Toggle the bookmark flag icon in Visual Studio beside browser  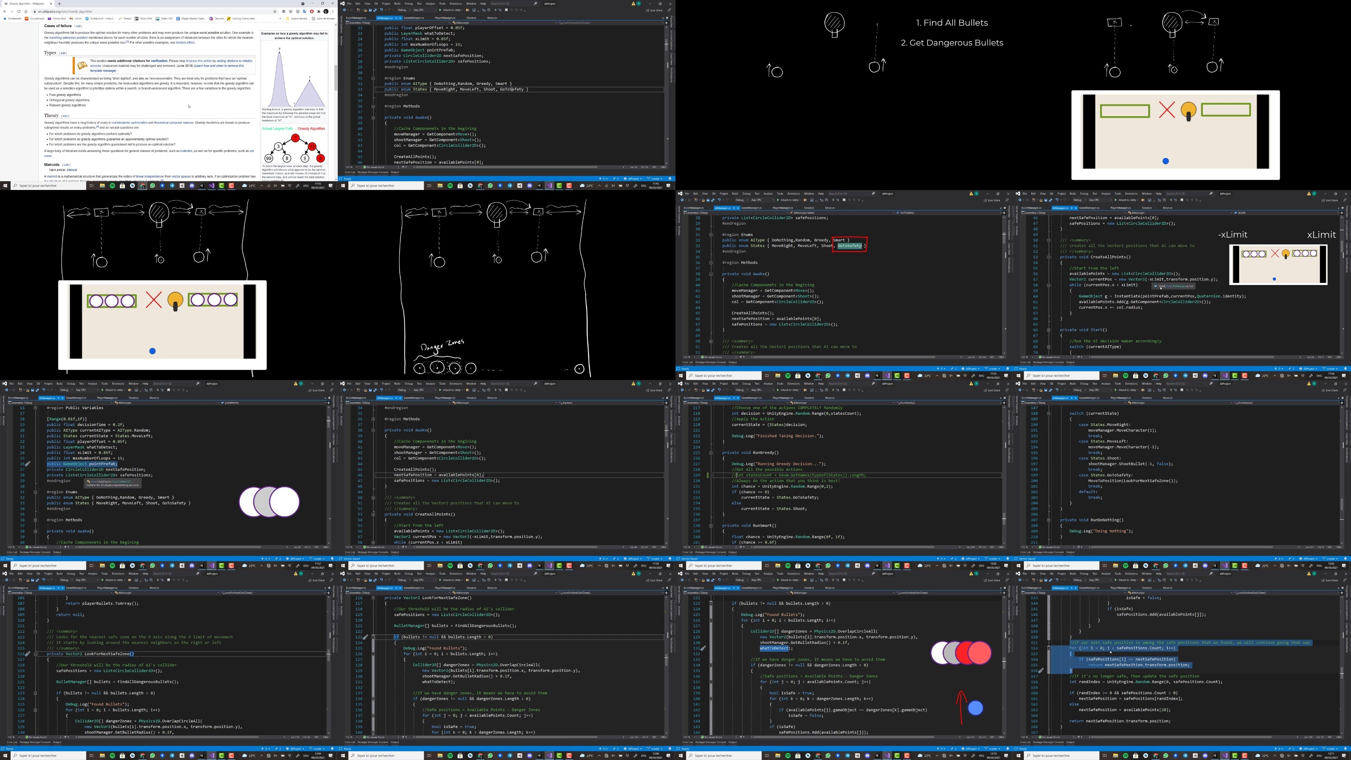point(507,10)
